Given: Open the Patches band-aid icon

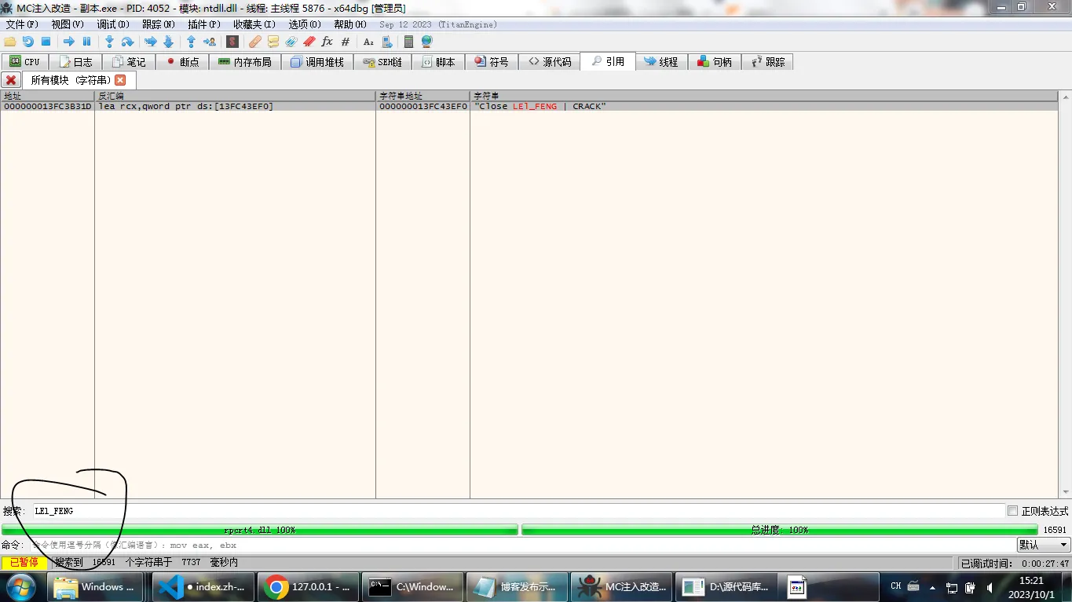Looking at the screenshot, I should [x=255, y=42].
